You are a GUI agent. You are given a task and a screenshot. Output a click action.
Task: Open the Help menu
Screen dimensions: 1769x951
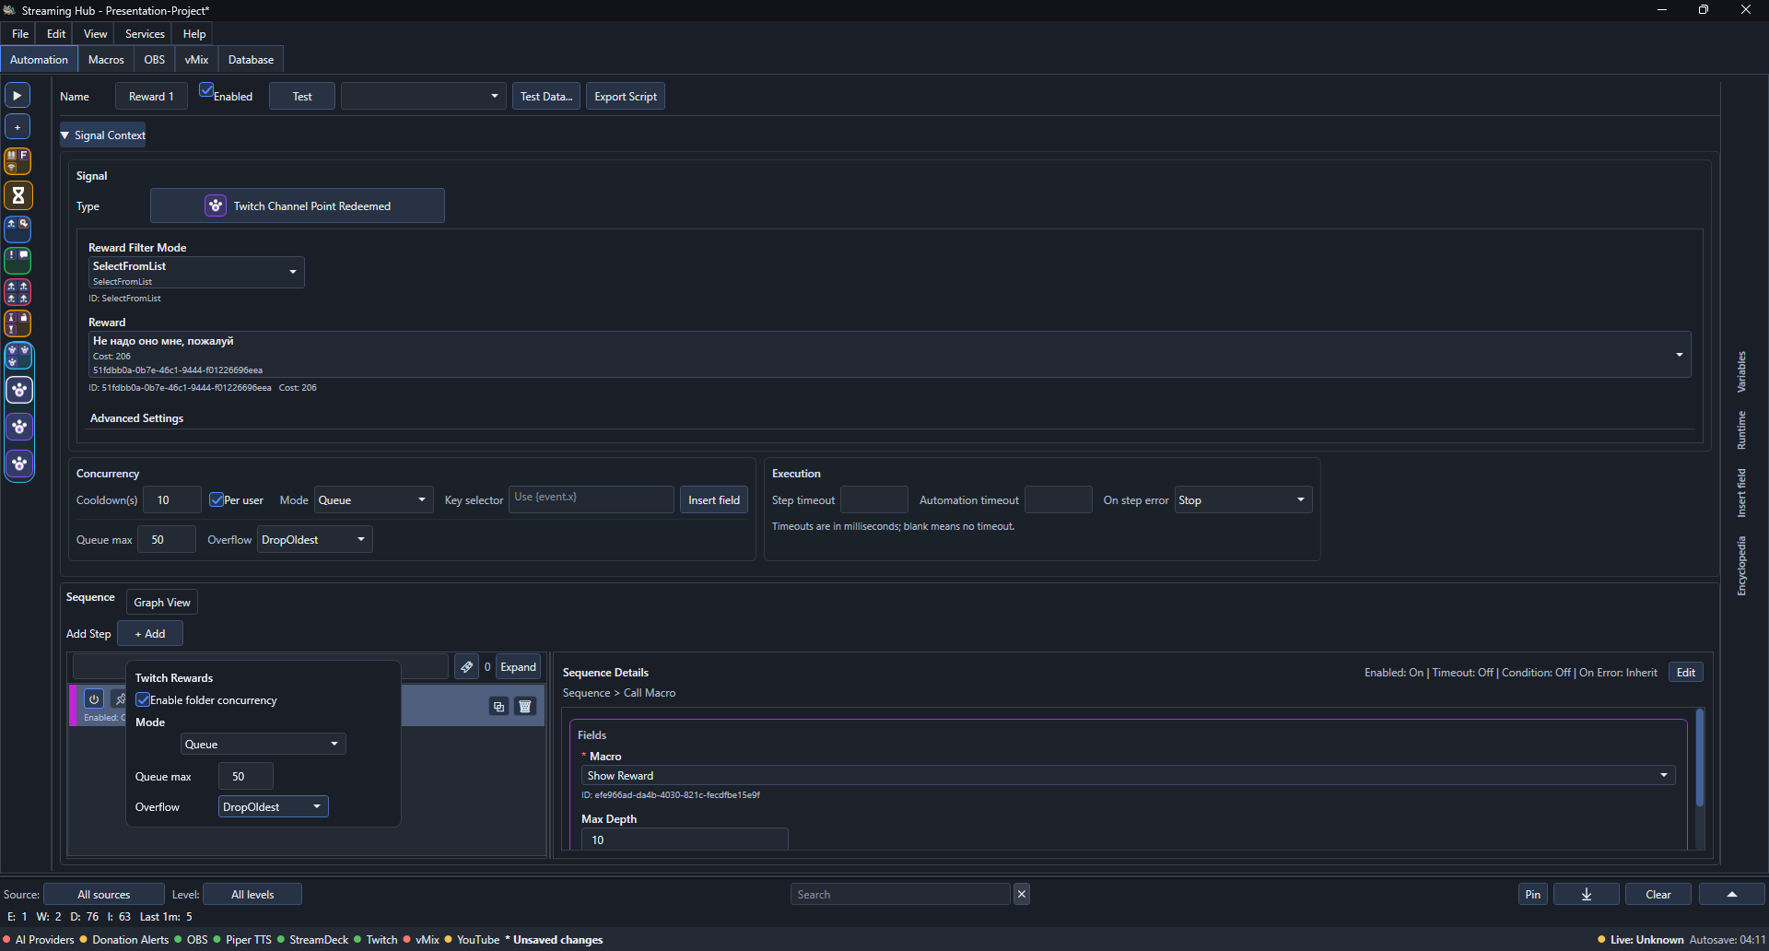pyautogui.click(x=194, y=33)
